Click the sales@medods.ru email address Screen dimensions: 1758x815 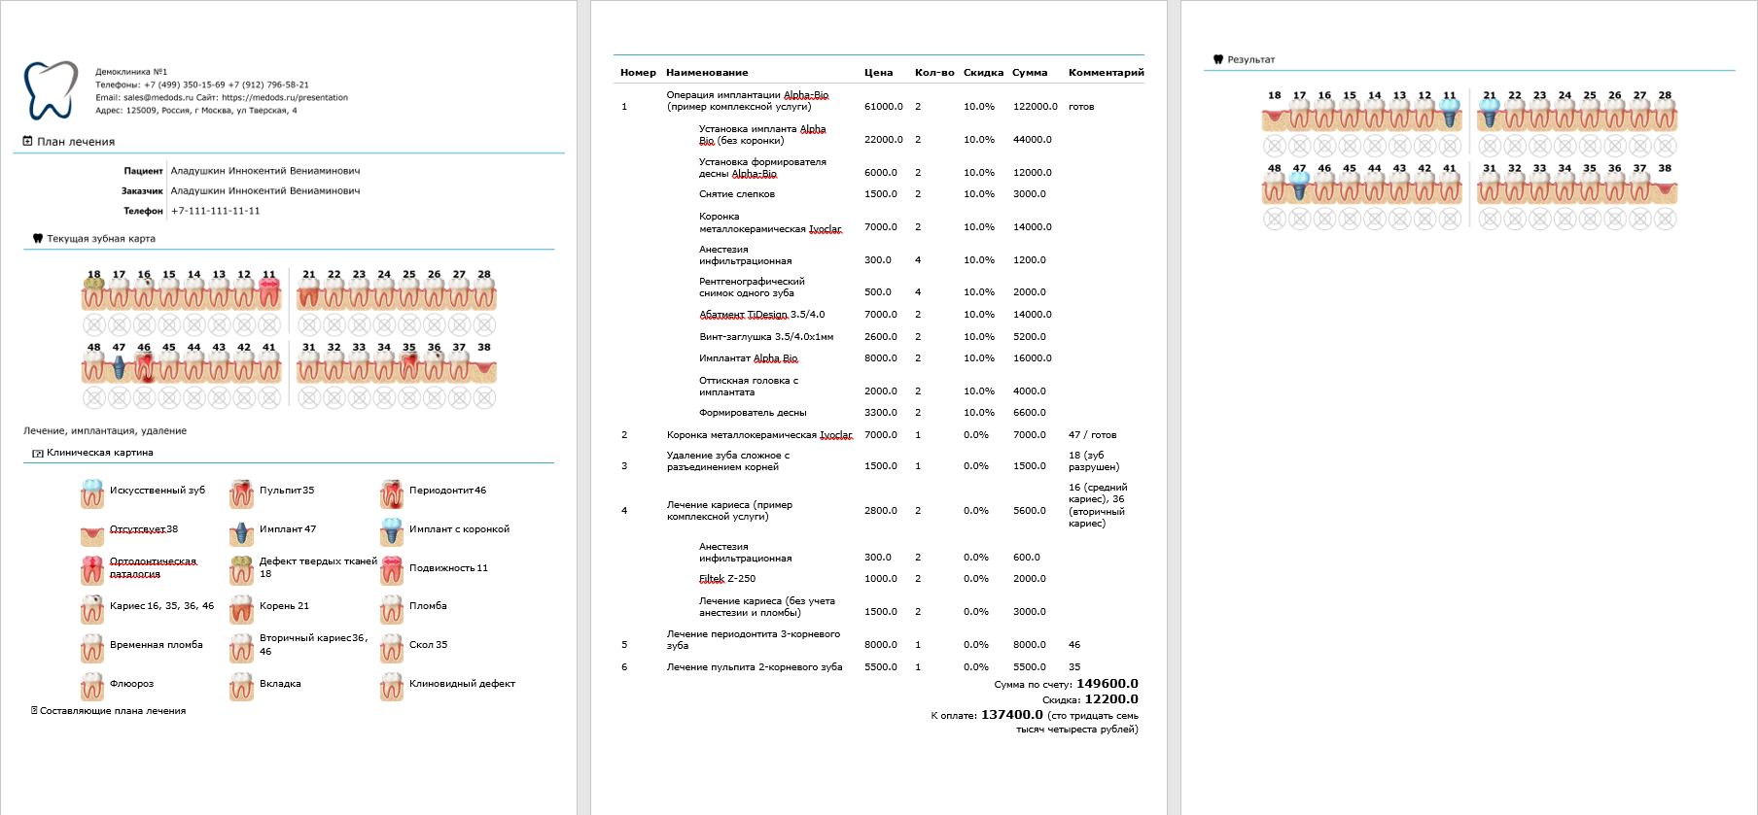tap(158, 98)
